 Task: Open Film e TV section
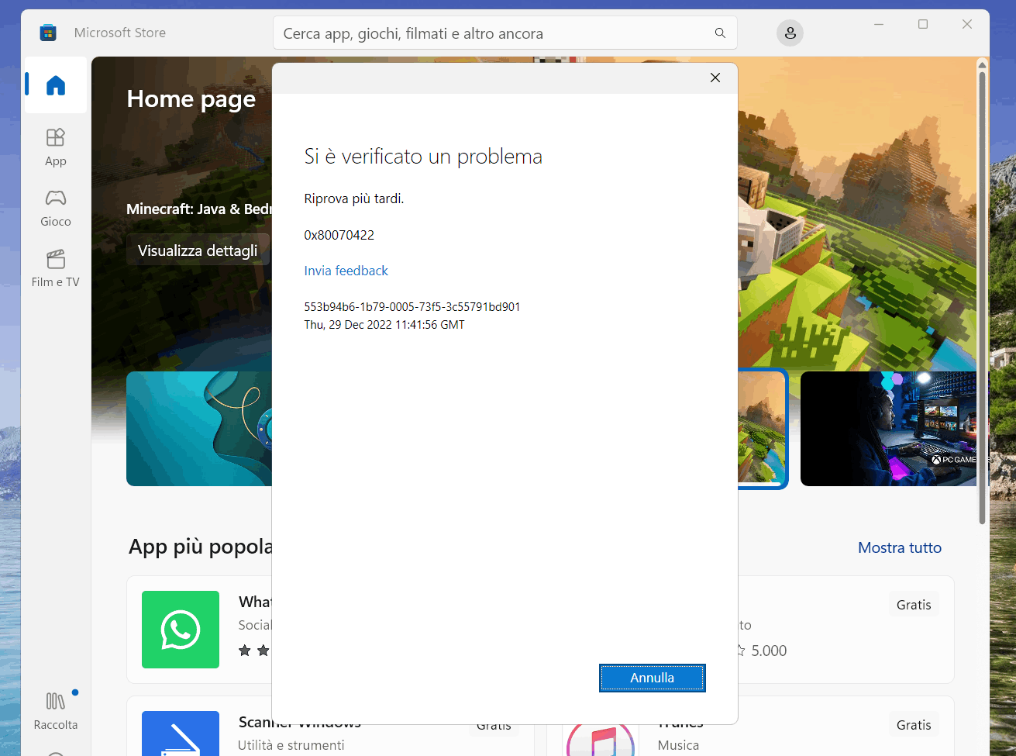click(56, 268)
